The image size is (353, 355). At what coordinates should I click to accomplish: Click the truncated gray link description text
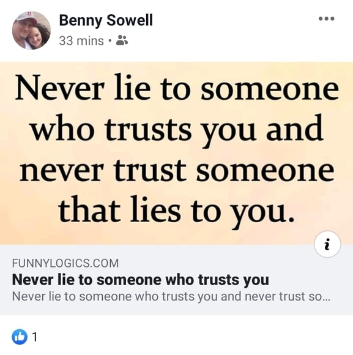pos(171,296)
